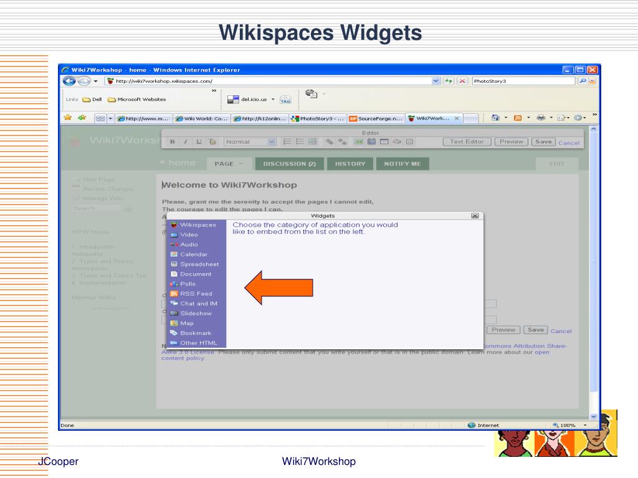Viewport: 638px width, 478px height.
Task: Click the Text Editor button
Action: pos(467,141)
